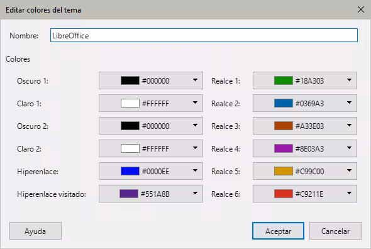Expand the Realce 2 color dropdown arrow
This screenshot has height=249, width=371.
[x=349, y=102]
